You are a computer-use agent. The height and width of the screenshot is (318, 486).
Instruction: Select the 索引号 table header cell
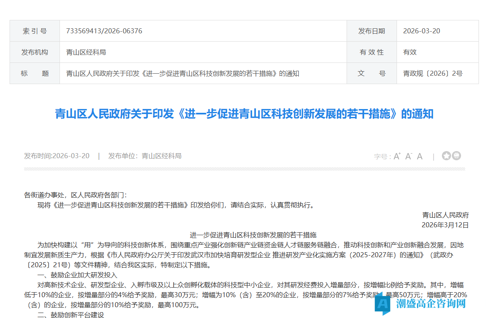tap(35, 31)
